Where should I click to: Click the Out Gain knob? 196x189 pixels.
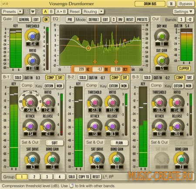point(162,61)
